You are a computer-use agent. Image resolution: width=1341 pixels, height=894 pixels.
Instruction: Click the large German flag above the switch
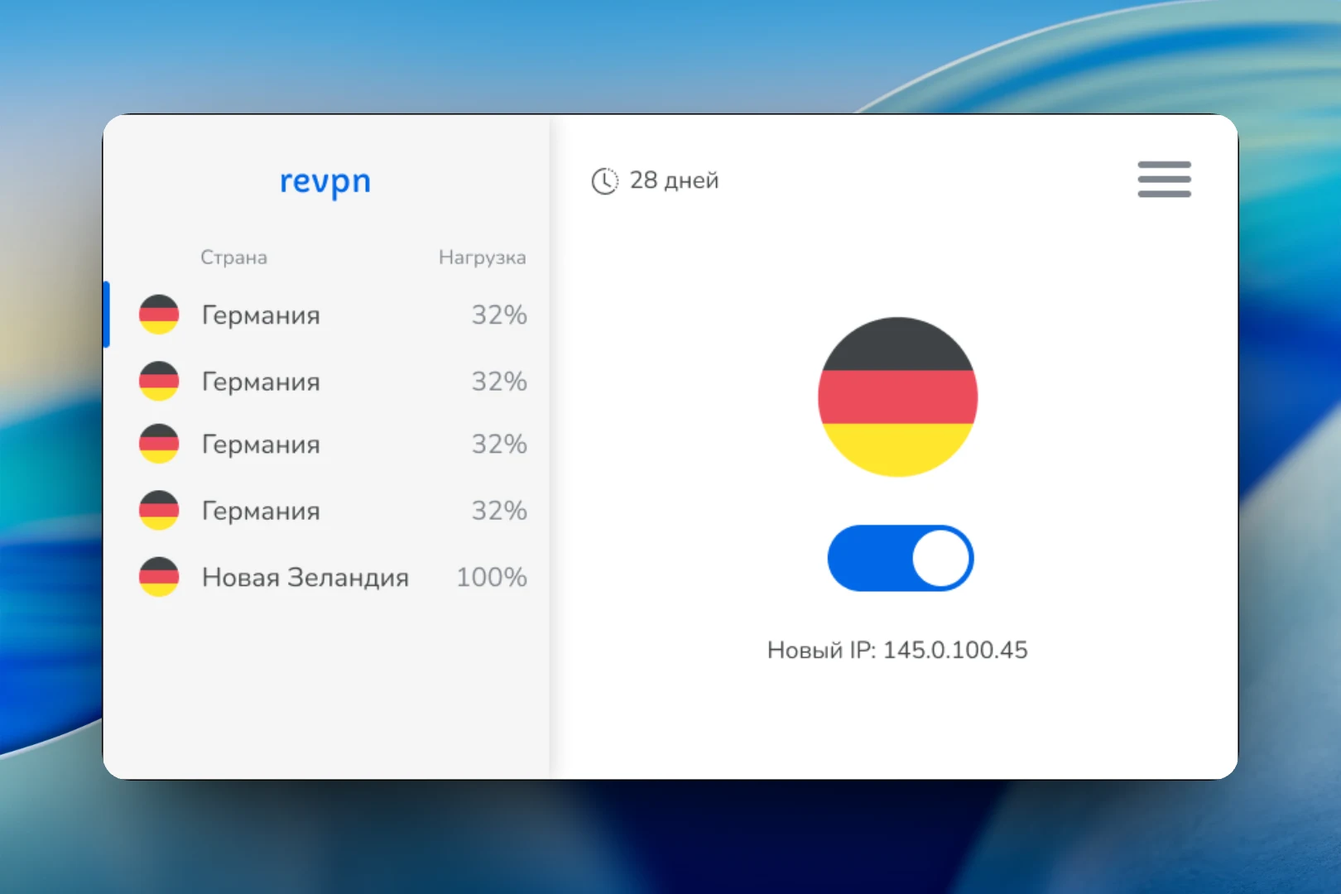click(x=898, y=397)
